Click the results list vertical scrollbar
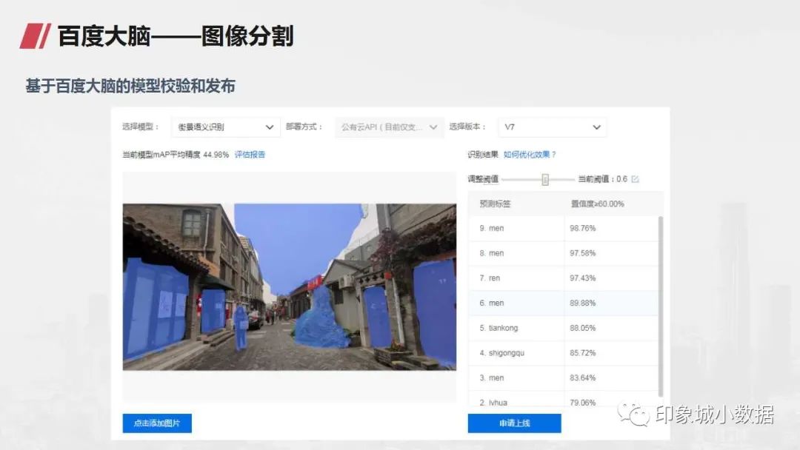 661,306
